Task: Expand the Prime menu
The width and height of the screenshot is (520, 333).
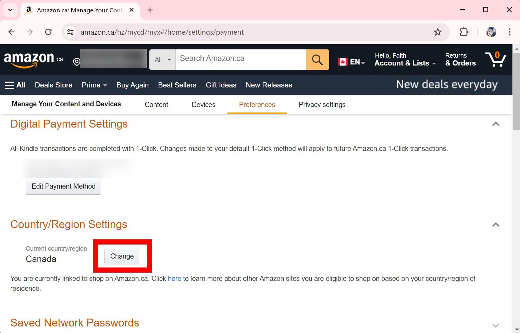Action: click(94, 85)
